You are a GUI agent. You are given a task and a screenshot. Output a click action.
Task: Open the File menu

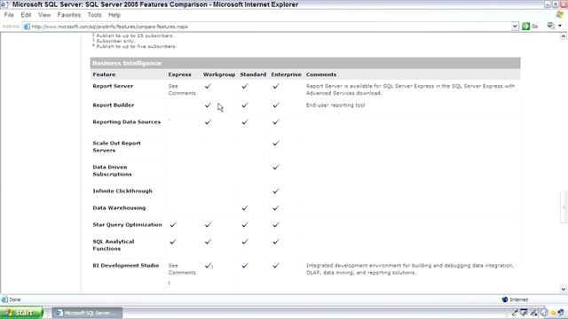[9, 15]
